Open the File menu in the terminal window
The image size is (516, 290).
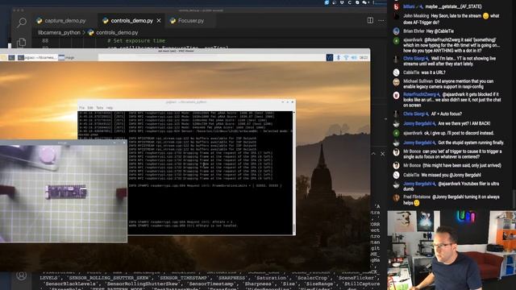coord(81,108)
